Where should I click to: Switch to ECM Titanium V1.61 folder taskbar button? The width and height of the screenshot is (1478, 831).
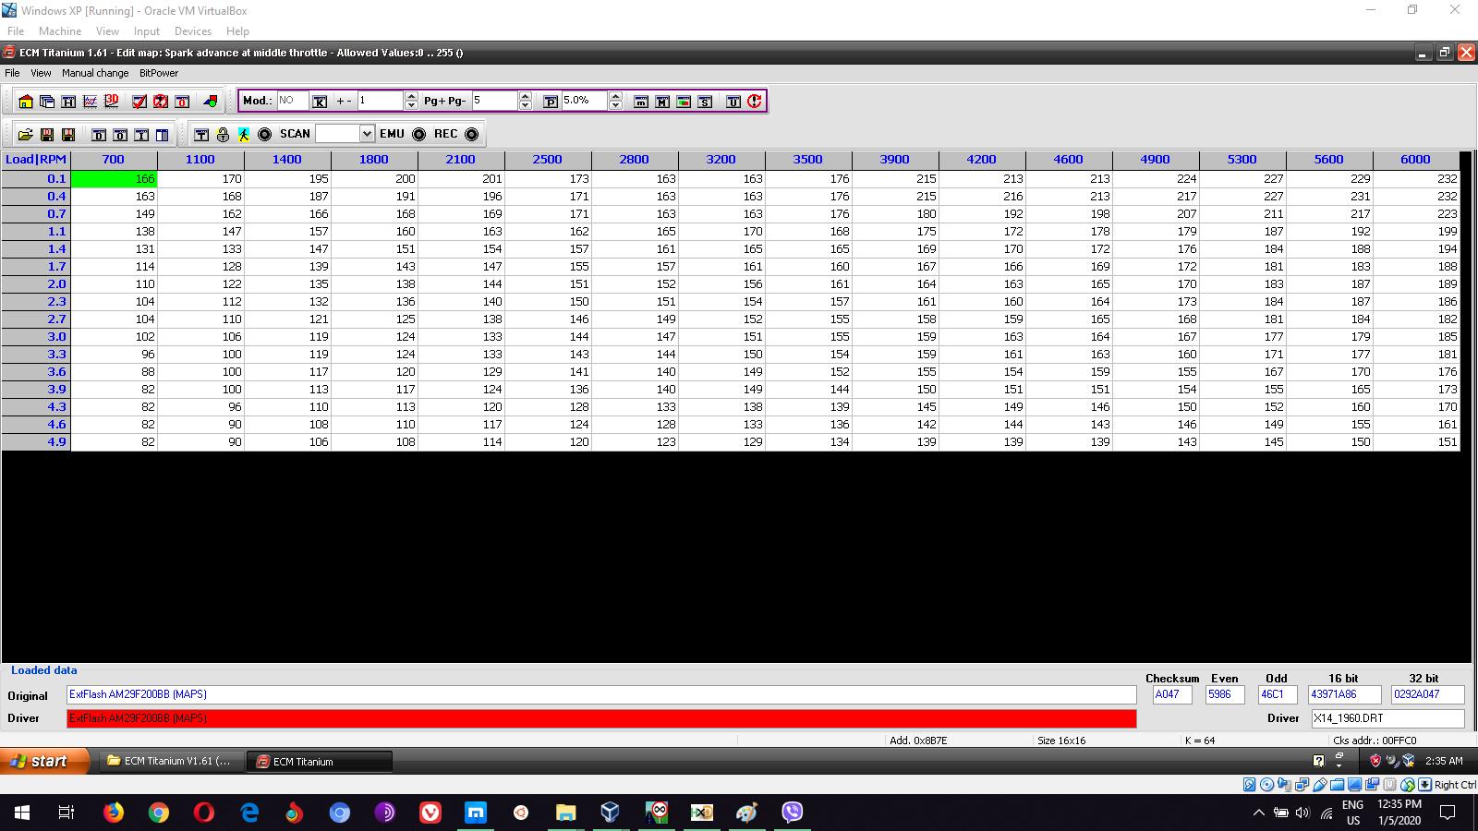point(172,761)
